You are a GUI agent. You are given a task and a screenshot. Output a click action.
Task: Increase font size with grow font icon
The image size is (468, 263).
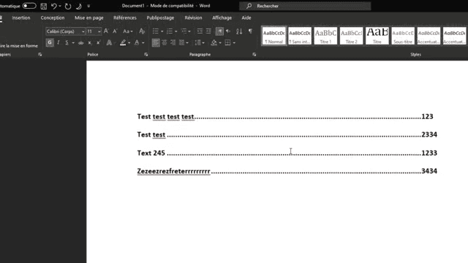106,31
